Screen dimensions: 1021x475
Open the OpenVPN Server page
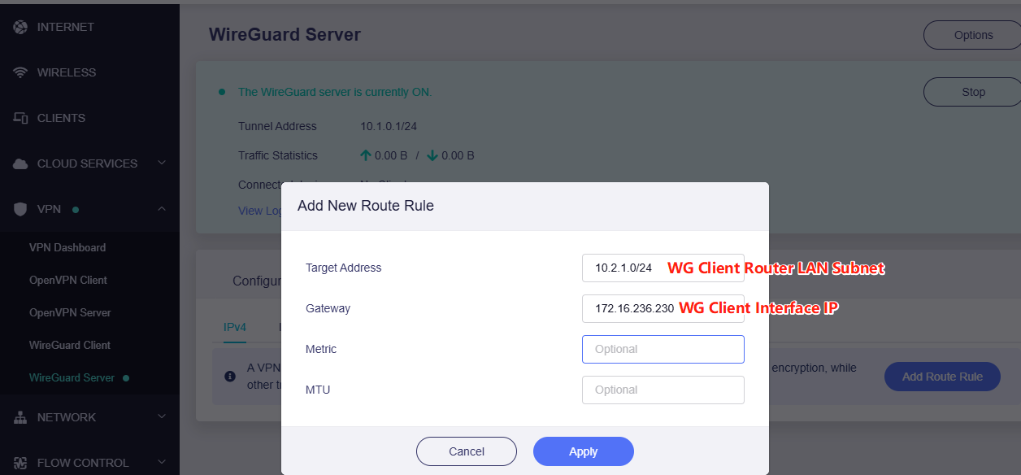[x=70, y=312]
